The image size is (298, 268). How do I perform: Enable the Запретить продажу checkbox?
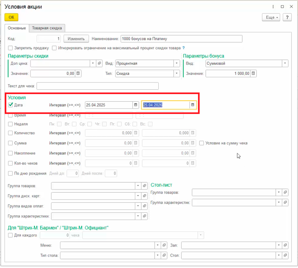10,48
